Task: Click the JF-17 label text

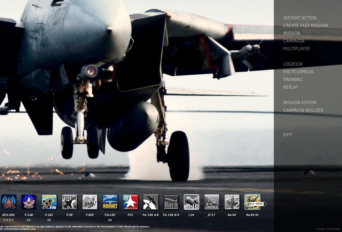Action: click(x=211, y=215)
